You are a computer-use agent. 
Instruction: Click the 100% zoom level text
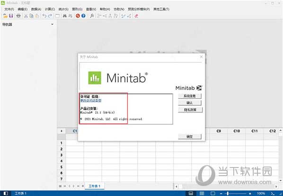coord(261,194)
